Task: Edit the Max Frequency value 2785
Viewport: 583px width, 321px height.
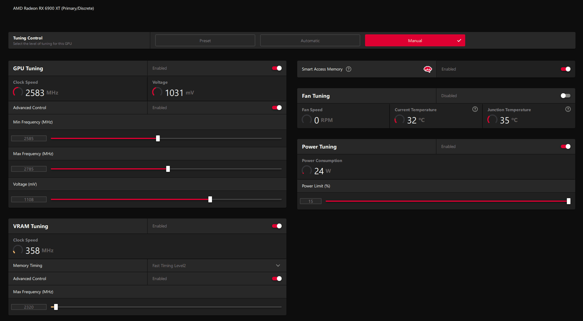Action: (29, 169)
